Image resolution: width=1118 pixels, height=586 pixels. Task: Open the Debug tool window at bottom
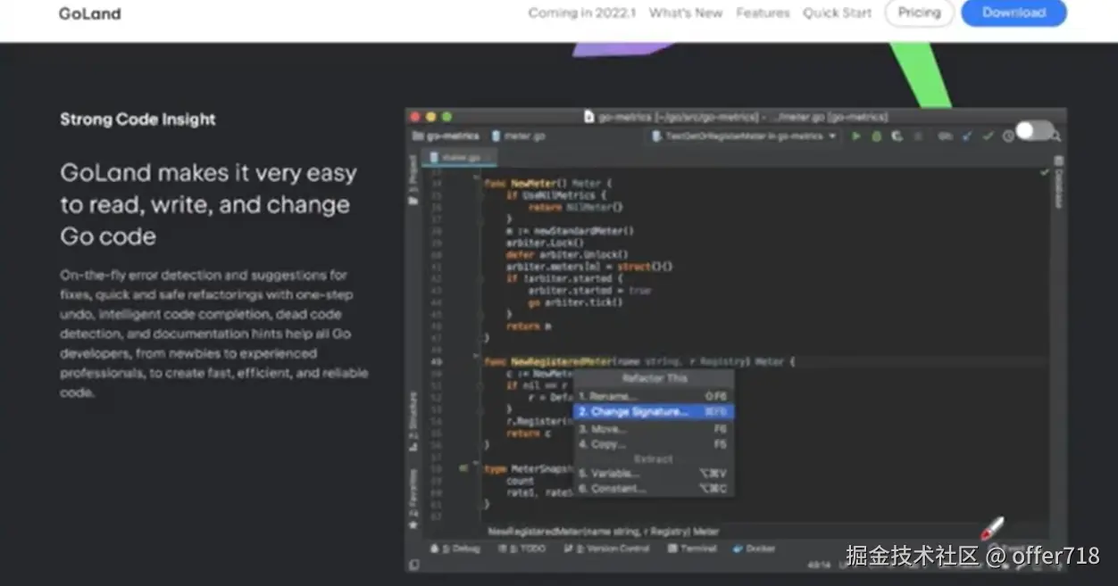(x=455, y=549)
